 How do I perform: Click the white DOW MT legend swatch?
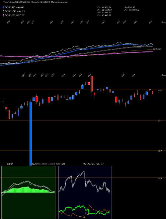pyautogui.click(x=3, y=12)
